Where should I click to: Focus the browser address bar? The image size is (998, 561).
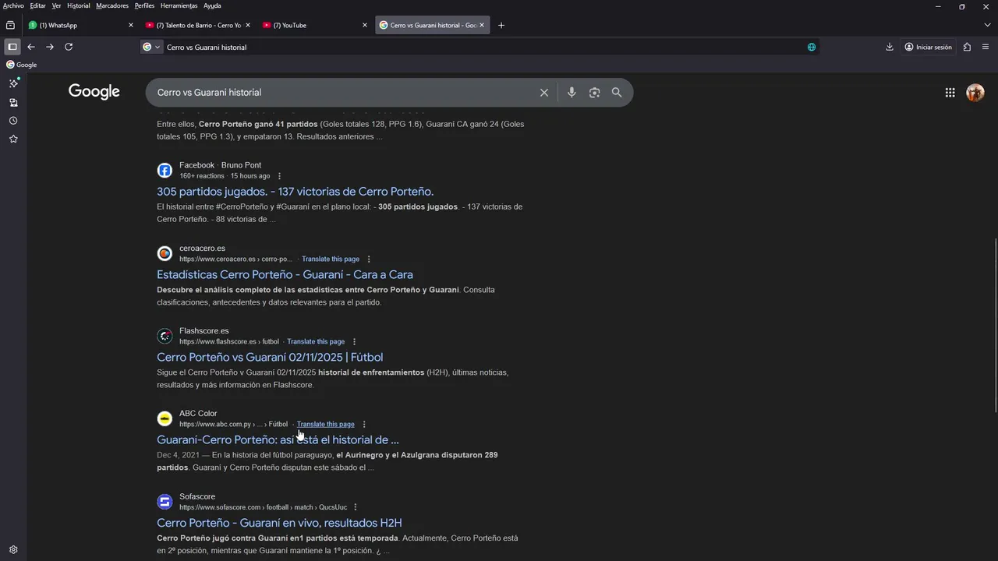tap(483, 47)
